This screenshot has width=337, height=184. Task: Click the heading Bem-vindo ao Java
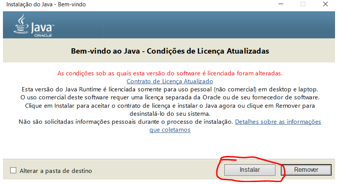pyautogui.click(x=170, y=51)
